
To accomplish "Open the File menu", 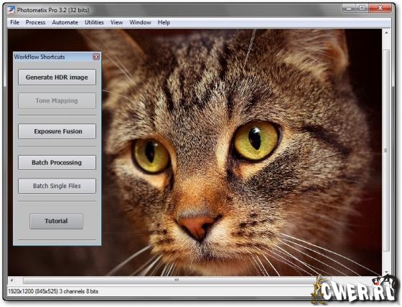I will [x=14, y=22].
